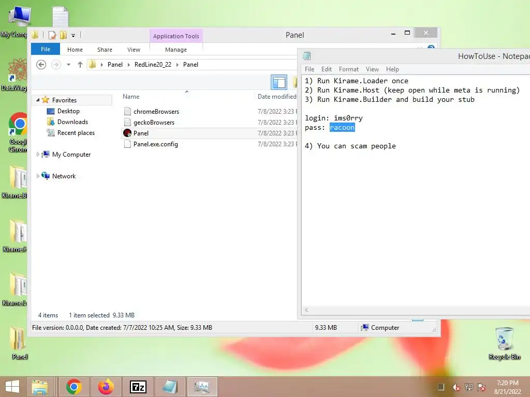530x397 pixels.
Task: Open 7-Zip from the taskbar
Action: [x=138, y=387]
